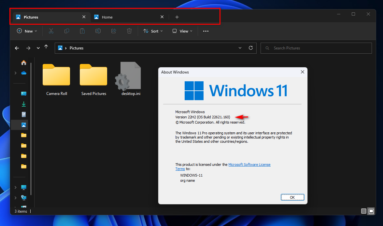Viewport: 383px width, 226px height.
Task: Open the Sort dropdown menu
Action: [153, 31]
